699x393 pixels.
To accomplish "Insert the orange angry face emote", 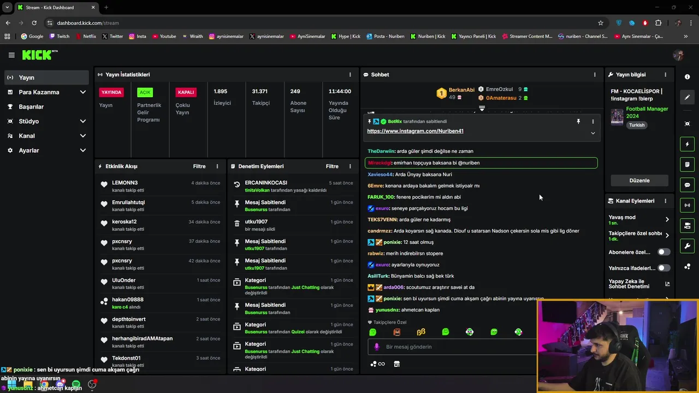I will pyautogui.click(x=397, y=332).
